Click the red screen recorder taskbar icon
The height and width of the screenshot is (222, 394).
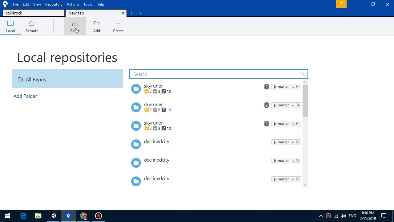pyautogui.click(x=98, y=216)
